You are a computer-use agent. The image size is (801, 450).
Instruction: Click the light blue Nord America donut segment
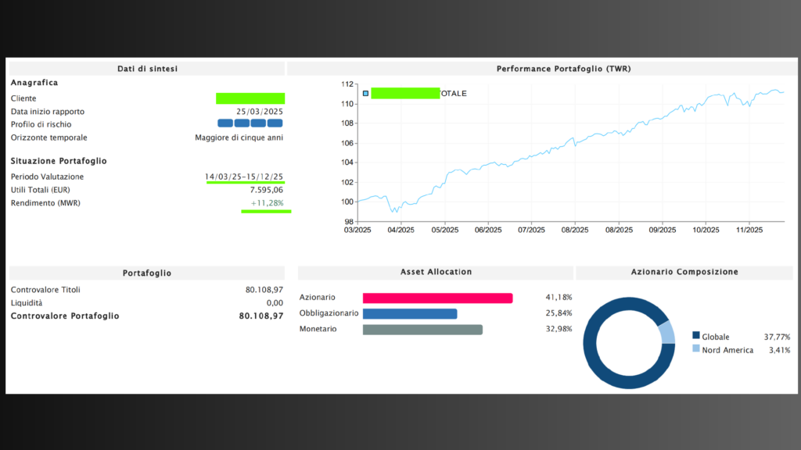(x=666, y=333)
